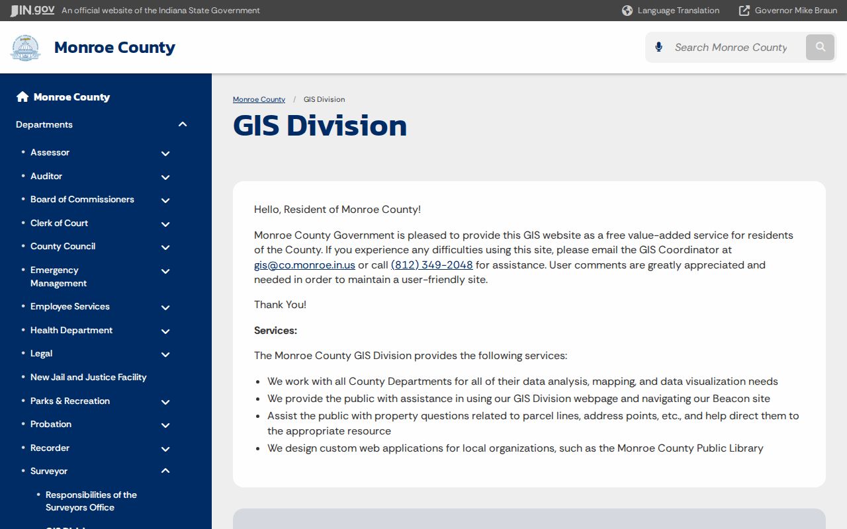Click the Monroe County site title
847x529 pixels.
tap(114, 48)
